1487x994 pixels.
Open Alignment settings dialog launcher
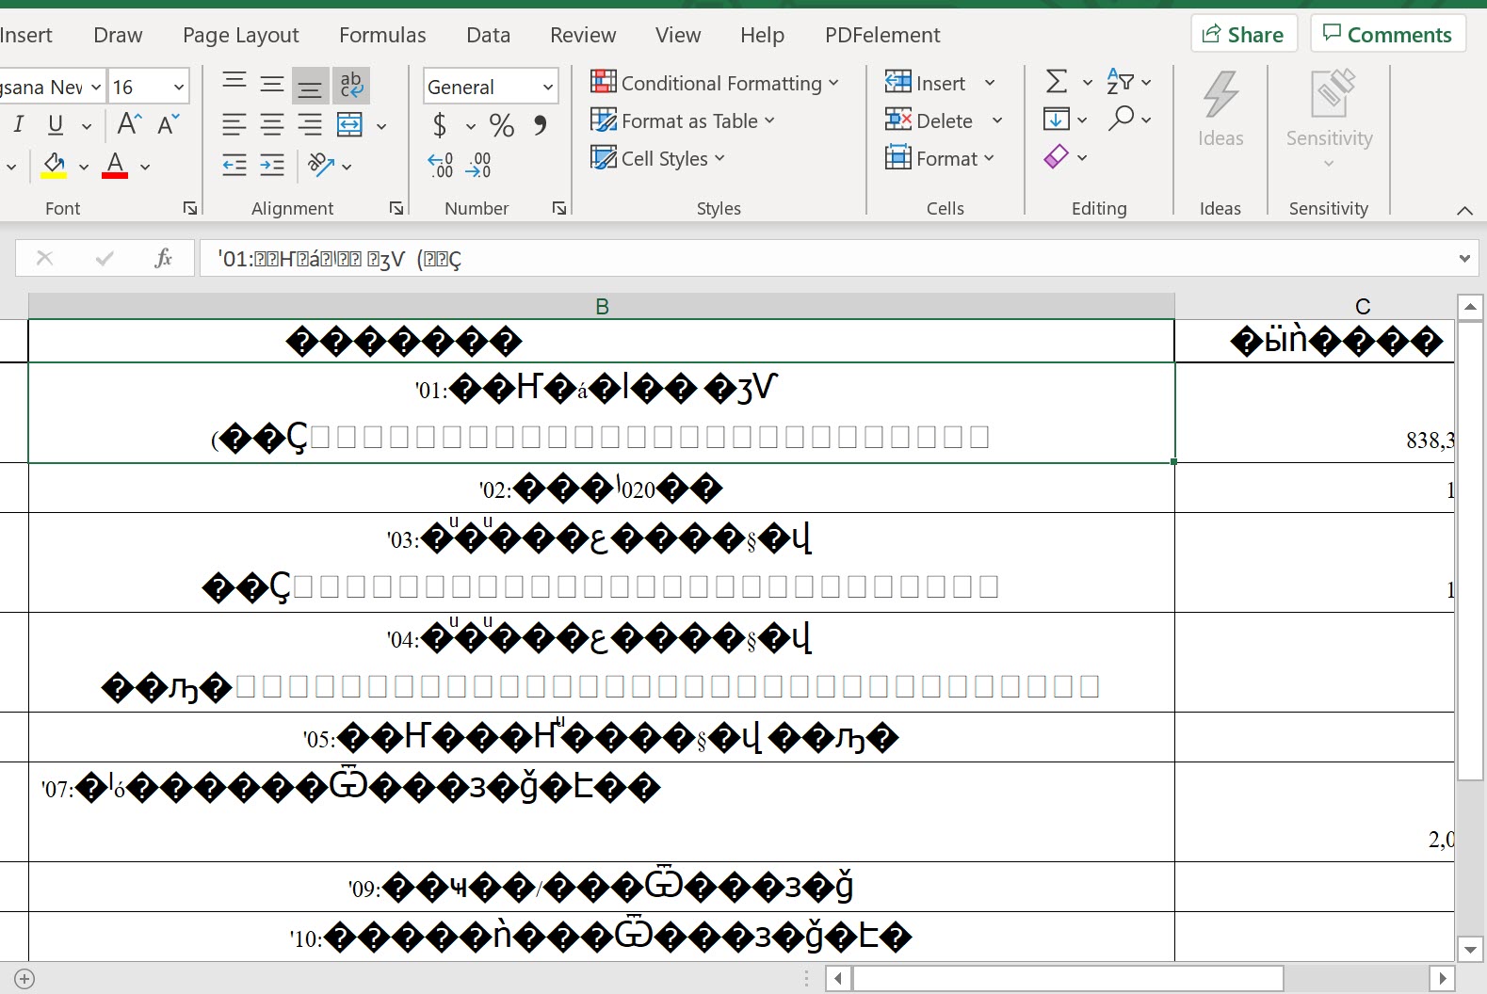pyautogui.click(x=396, y=208)
